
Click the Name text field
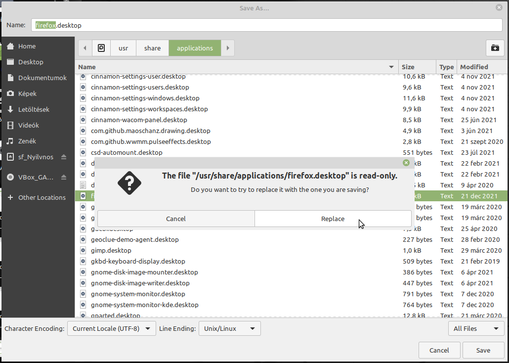[267, 25]
